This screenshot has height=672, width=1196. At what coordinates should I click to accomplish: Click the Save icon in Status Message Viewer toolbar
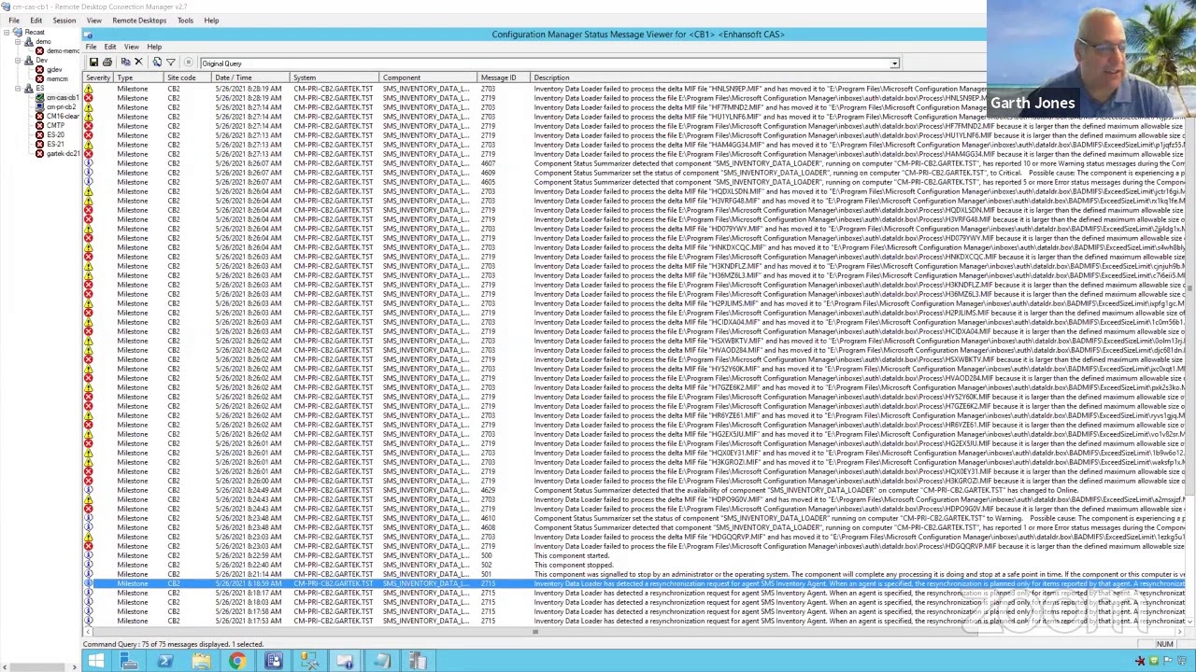coord(93,63)
